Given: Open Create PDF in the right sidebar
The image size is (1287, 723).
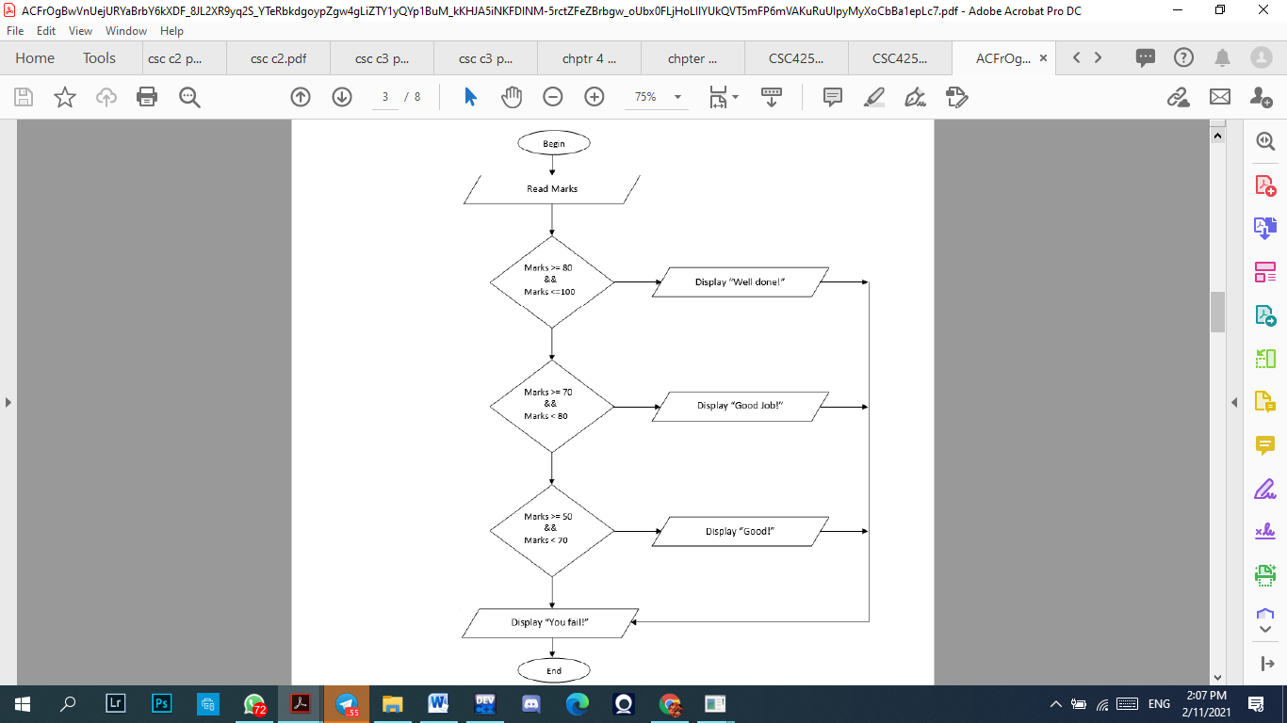Looking at the screenshot, I should point(1264,186).
